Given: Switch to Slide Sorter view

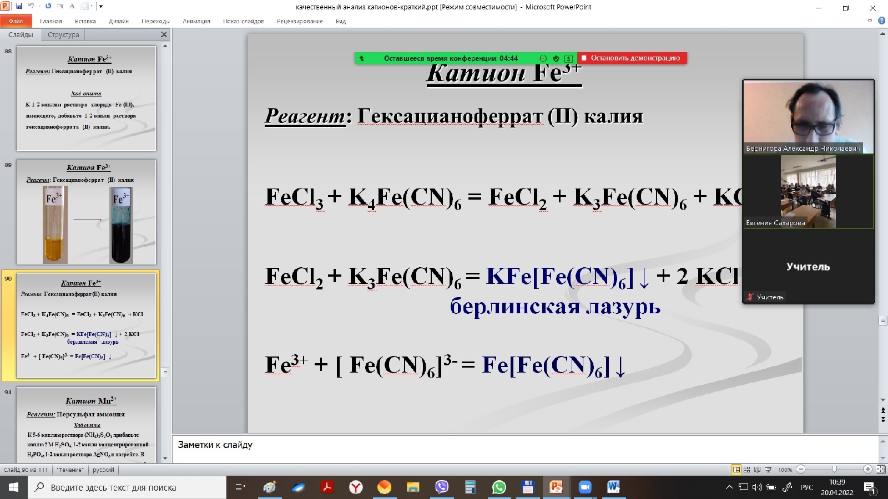Looking at the screenshot, I should click(747, 469).
